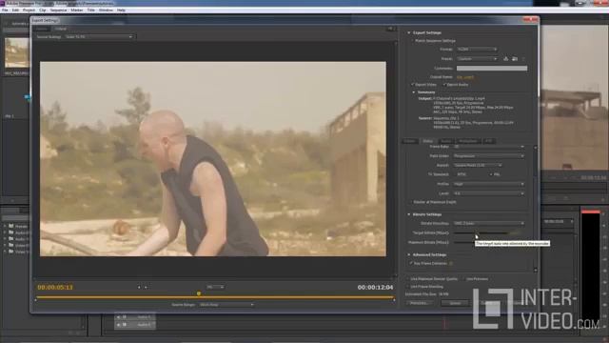The width and height of the screenshot is (609, 343).
Task: Open the preview zoom level dropdown
Action: pyautogui.click(x=215, y=287)
